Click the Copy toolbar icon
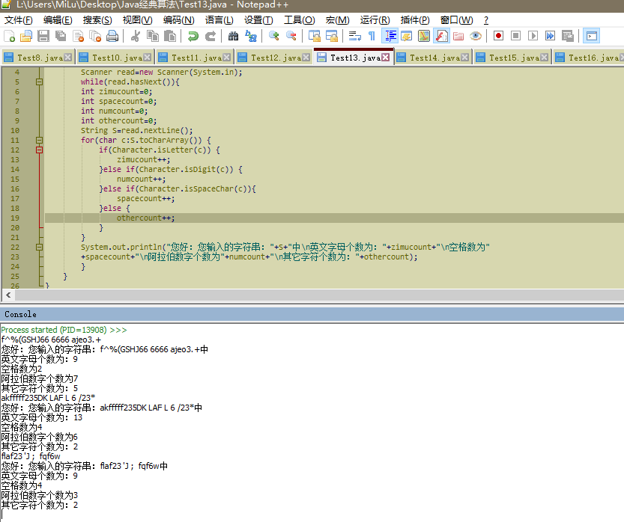The image size is (624, 522). click(x=153, y=36)
